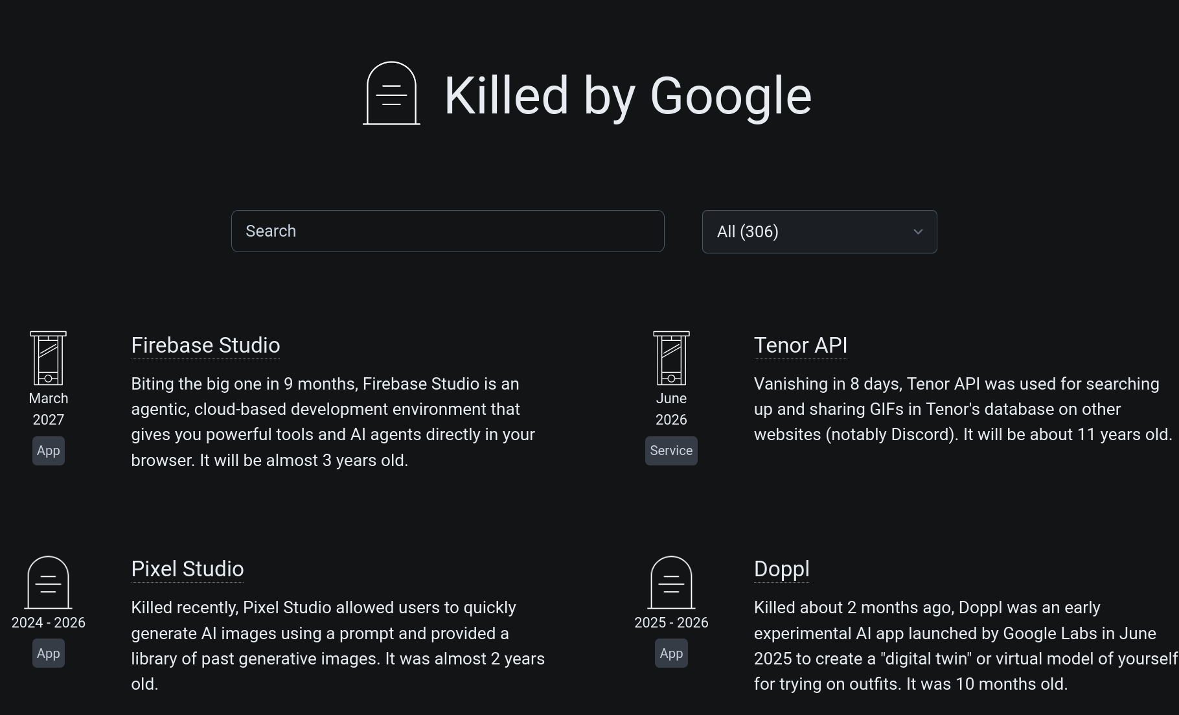Screen dimensions: 1179x715
Task: Click the tombstone icon beside Pixel Studio
Action: (x=48, y=583)
